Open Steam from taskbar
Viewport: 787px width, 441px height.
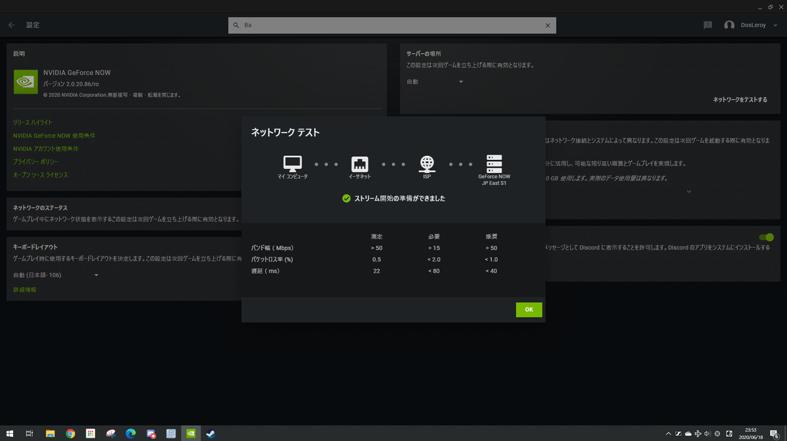(x=211, y=433)
